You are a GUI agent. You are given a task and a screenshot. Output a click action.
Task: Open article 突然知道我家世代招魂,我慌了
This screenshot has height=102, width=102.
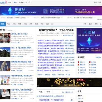pyautogui.click(x=22, y=62)
